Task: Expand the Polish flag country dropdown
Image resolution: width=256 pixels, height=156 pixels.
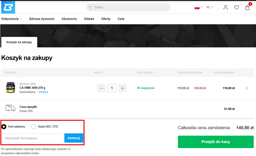Action: pos(198,7)
